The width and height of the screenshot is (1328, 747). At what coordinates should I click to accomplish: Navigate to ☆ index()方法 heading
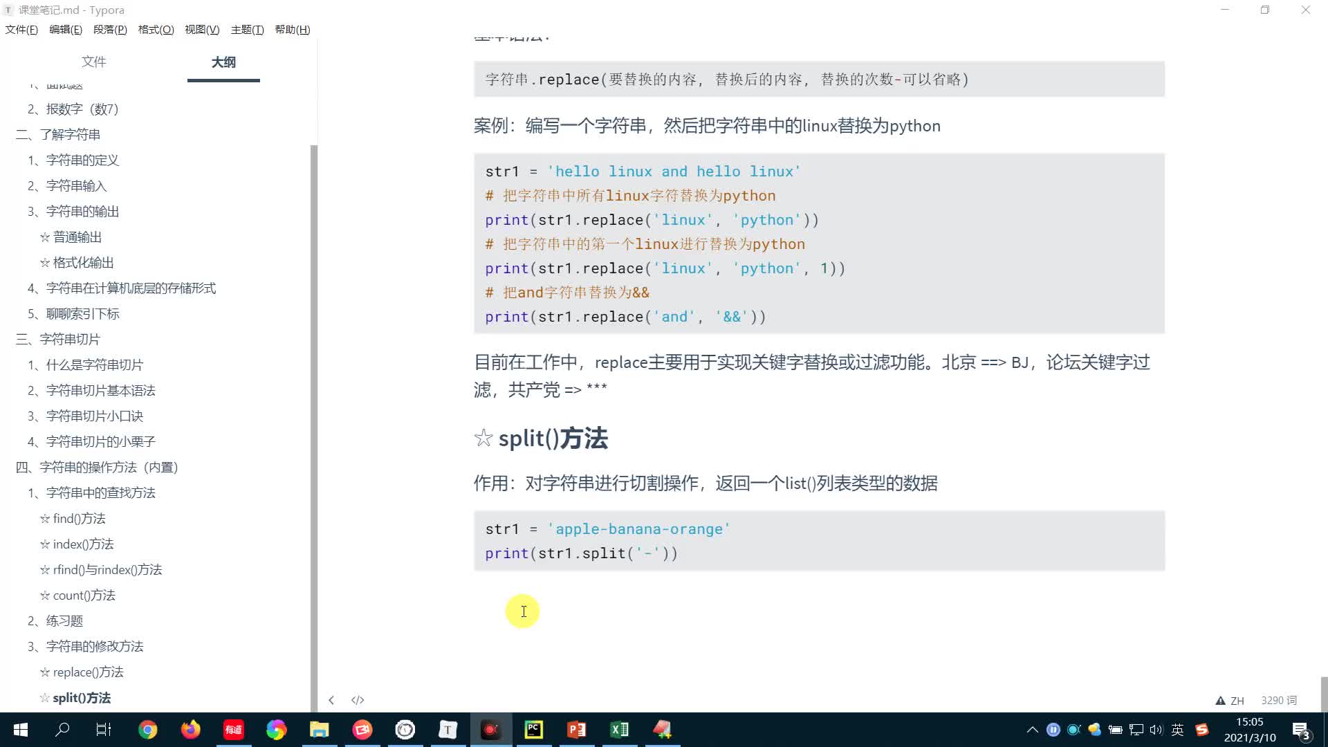(76, 544)
